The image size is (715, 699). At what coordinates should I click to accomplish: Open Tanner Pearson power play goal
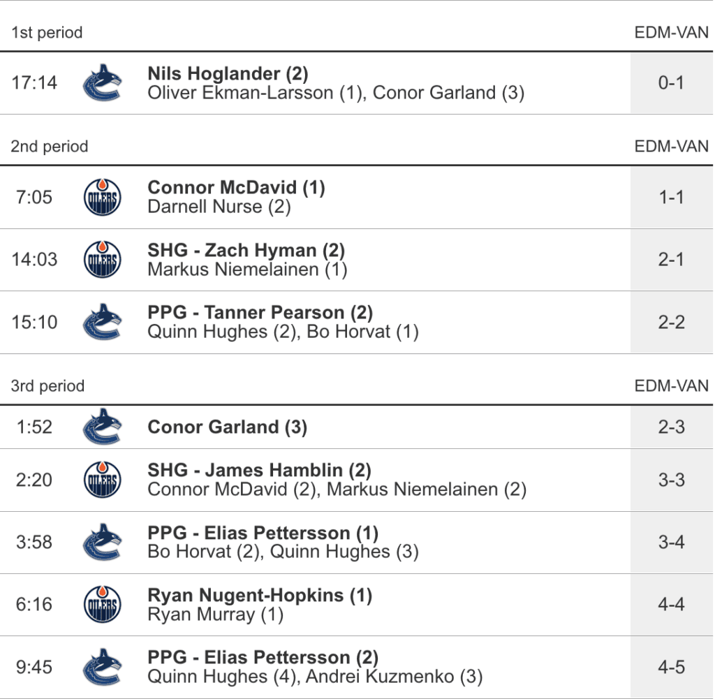pos(260,312)
